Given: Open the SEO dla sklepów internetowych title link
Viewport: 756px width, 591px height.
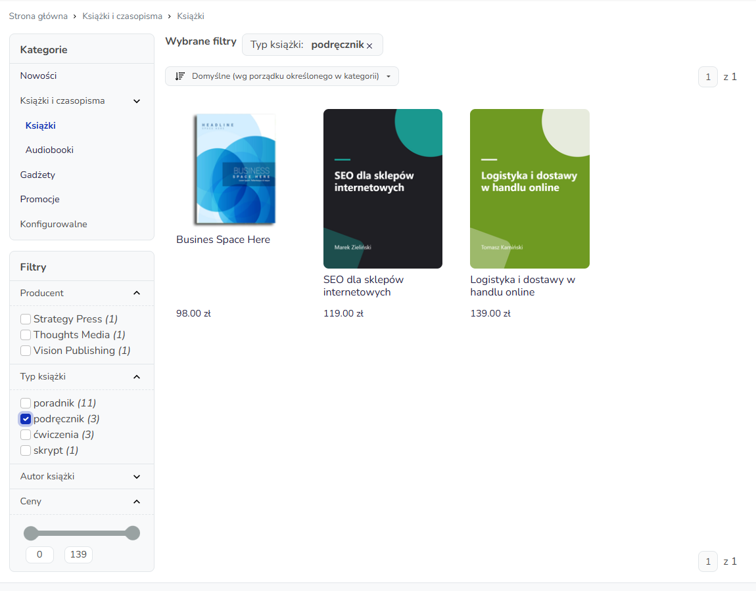Looking at the screenshot, I should (364, 286).
